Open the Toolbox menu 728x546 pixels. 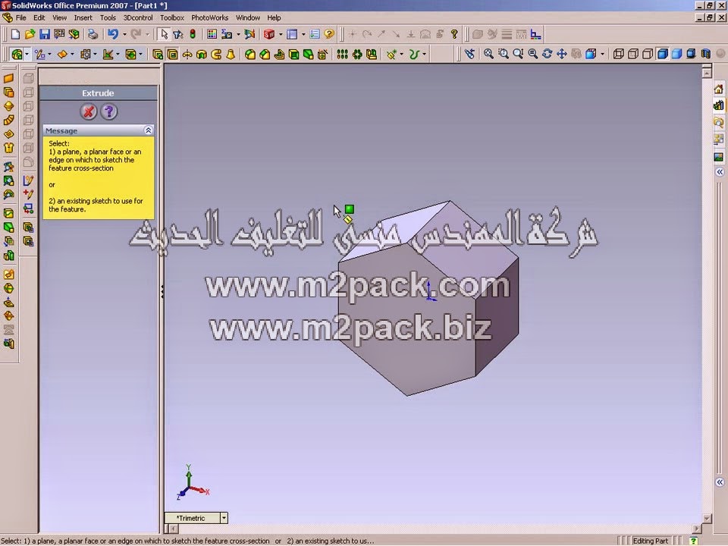172,17
